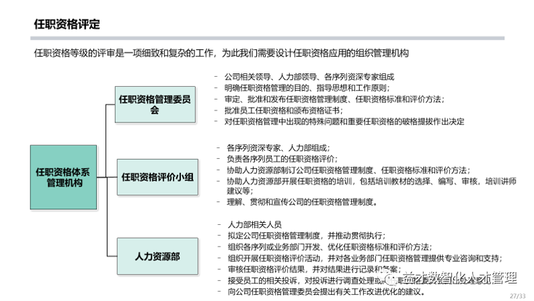This screenshot has width=534, height=301.
Task: Click the line starting 协助人力资源部开展任职资格的培训
Action: coord(371,186)
